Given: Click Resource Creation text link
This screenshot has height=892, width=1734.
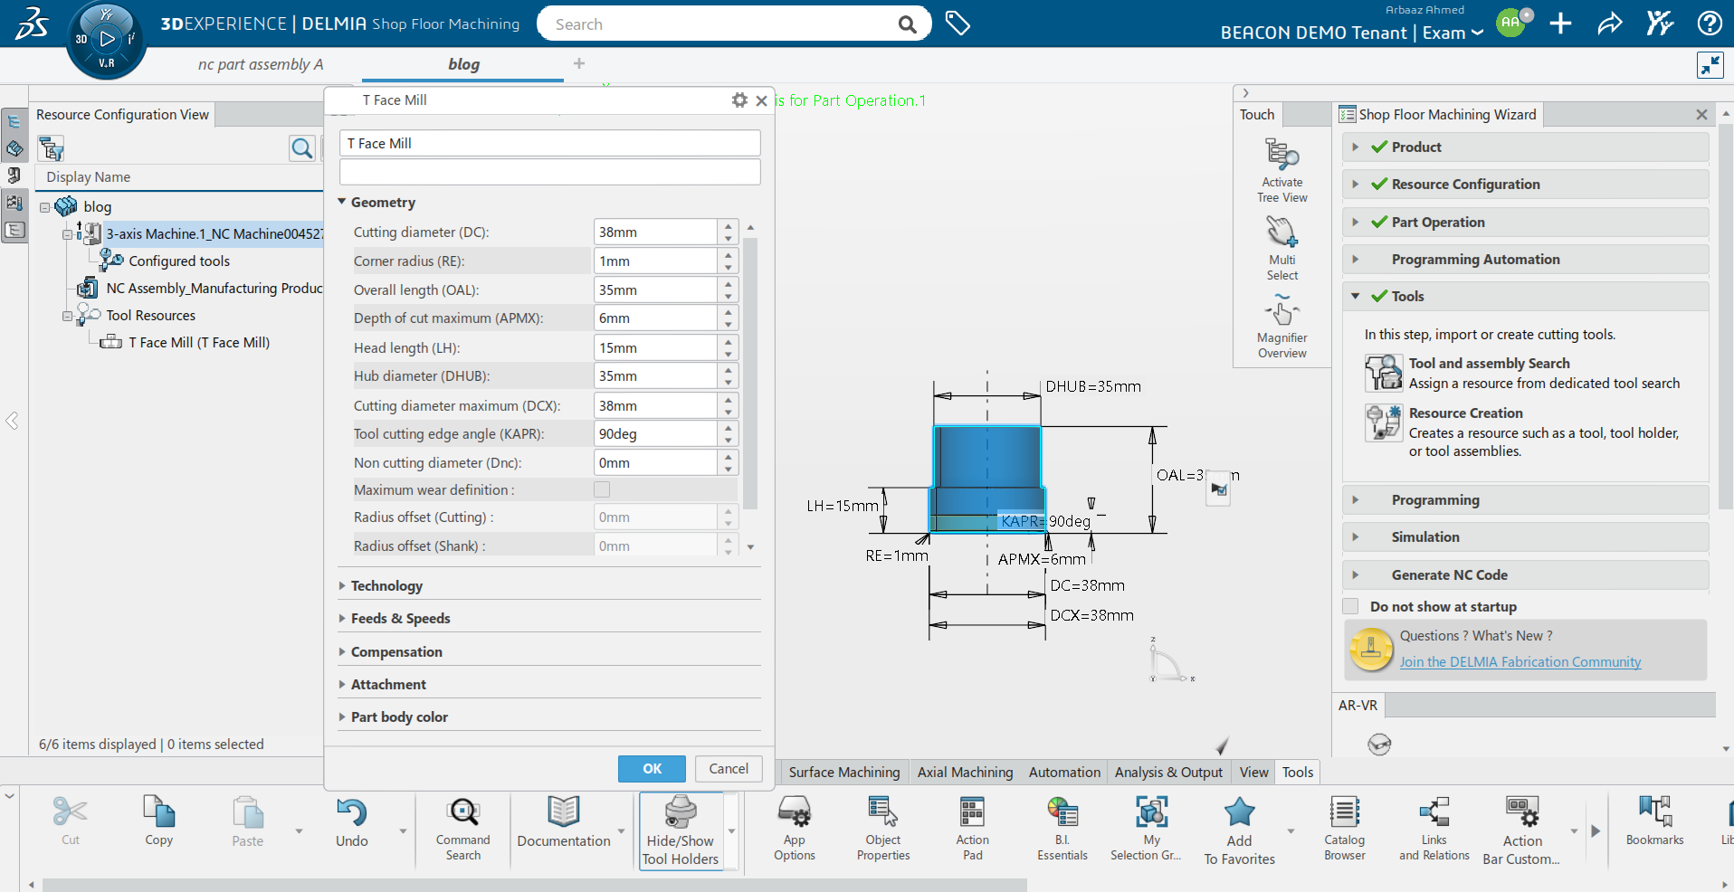Looking at the screenshot, I should pos(1465,413).
